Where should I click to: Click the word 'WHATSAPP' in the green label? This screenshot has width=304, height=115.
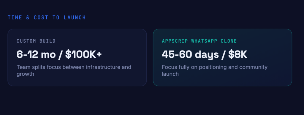(x=205, y=41)
